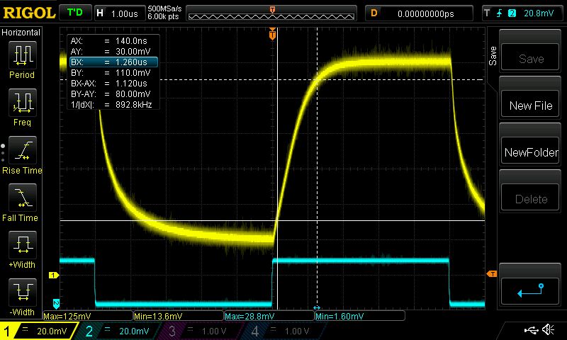
Task: Click the waveform memory overview bar
Action: point(271,13)
